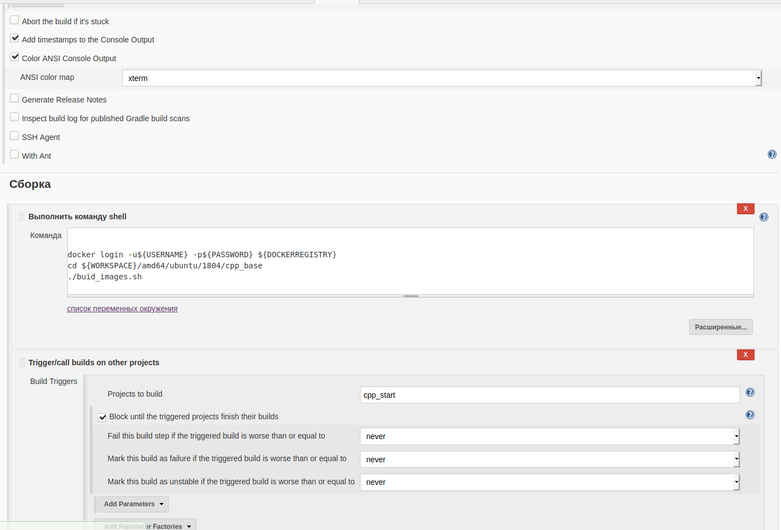This screenshot has height=530, width=781.
Task: Enable Abort the build if it's stuck
Action: coord(15,20)
